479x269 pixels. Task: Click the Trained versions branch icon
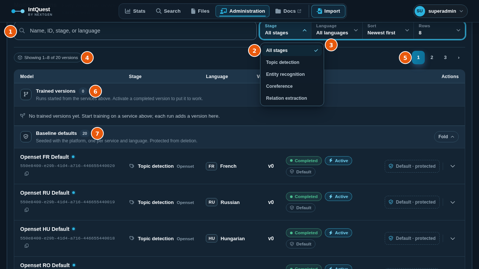(26, 95)
